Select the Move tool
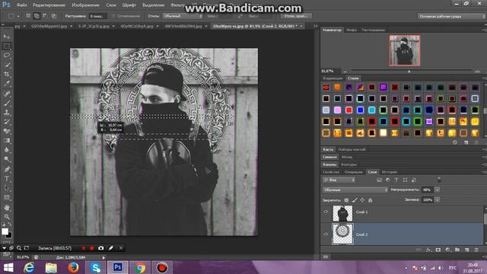Image resolution: width=487 pixels, height=274 pixels. coord(7,37)
